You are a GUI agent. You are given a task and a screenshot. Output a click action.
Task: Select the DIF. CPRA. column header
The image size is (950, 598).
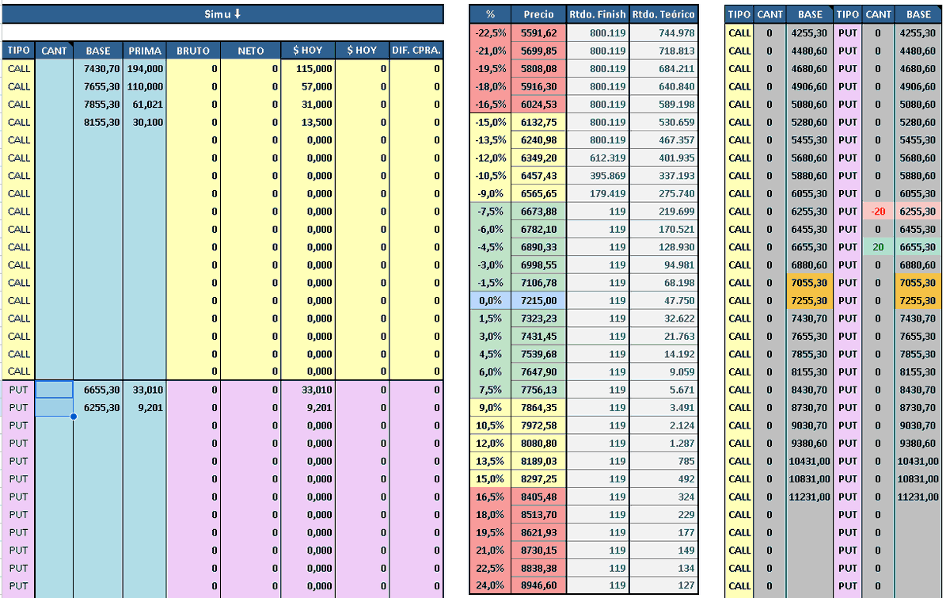pyautogui.click(x=416, y=50)
